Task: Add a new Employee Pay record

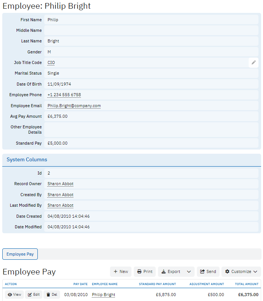Action: pos(121,271)
